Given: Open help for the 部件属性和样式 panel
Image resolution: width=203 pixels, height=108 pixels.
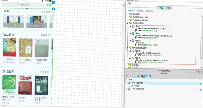Looking at the screenshot, I should 196,71.
